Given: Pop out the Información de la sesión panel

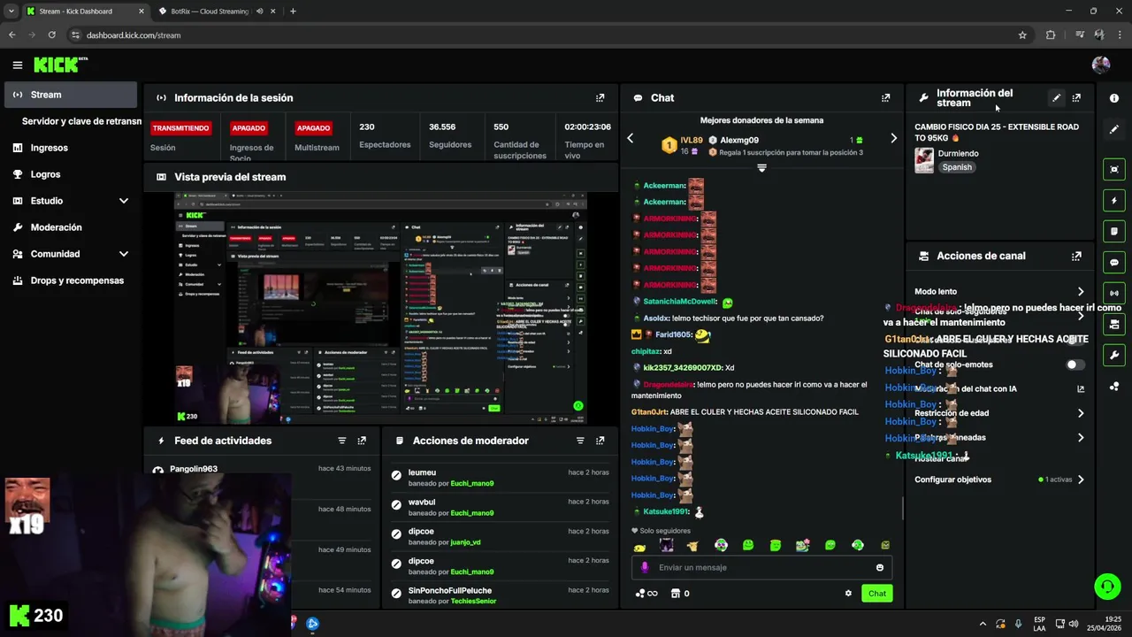Looking at the screenshot, I should click(x=600, y=98).
